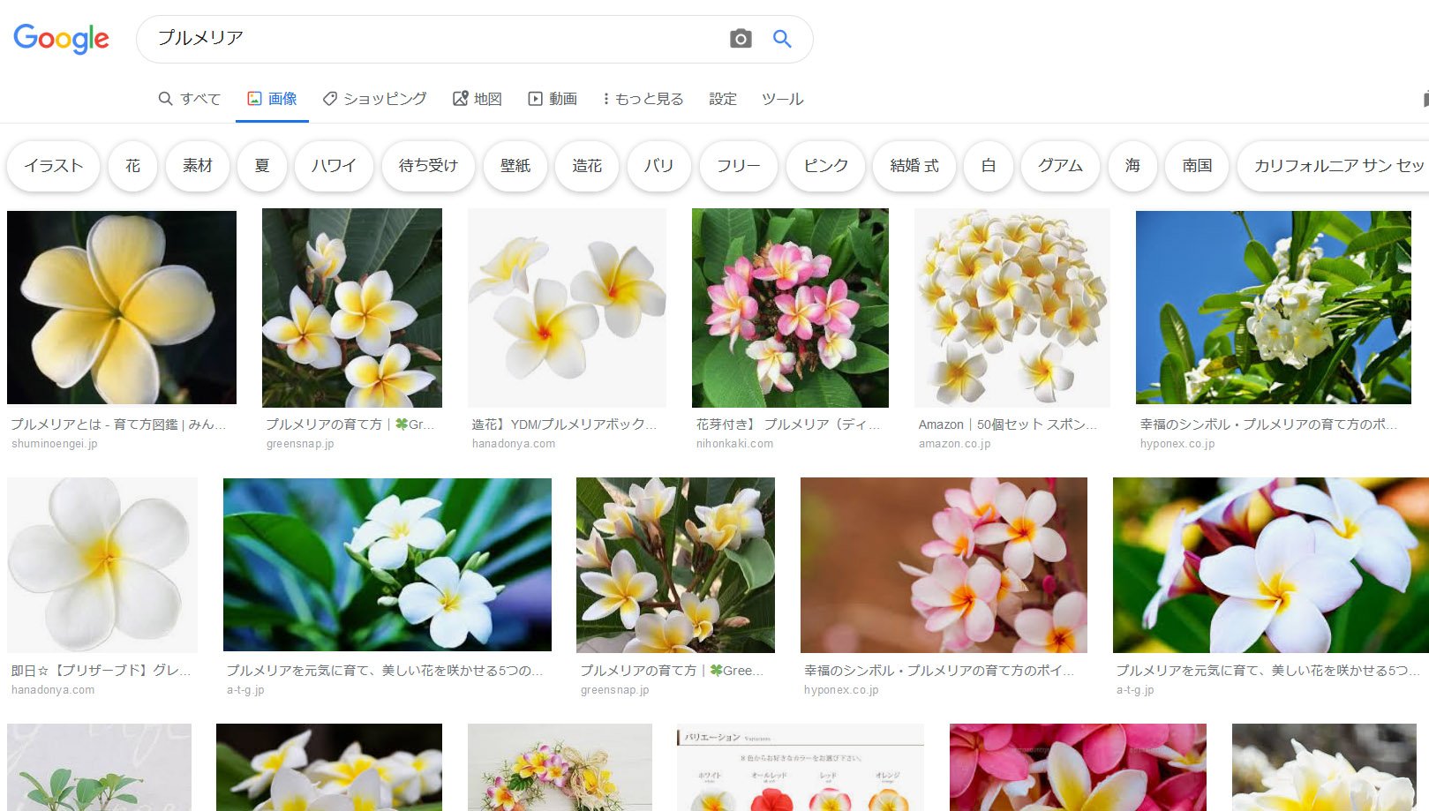Viewport: 1429px width, 811px height.
Task: Filter by 花 chip
Action: [x=133, y=166]
